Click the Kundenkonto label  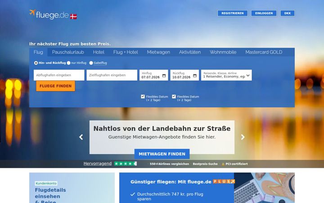[46, 183]
